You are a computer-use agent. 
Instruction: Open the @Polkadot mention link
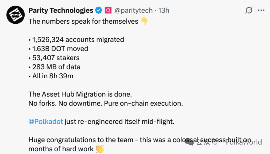45,122
